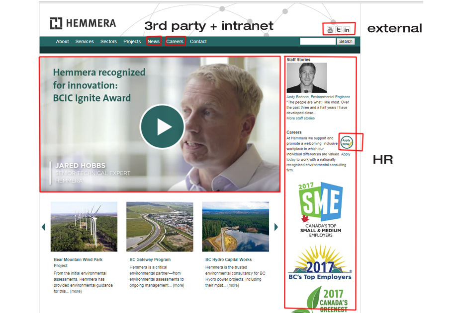Click the BC Hydro Capital Works image
Screen dimensions: 454x313
[x=235, y=227]
